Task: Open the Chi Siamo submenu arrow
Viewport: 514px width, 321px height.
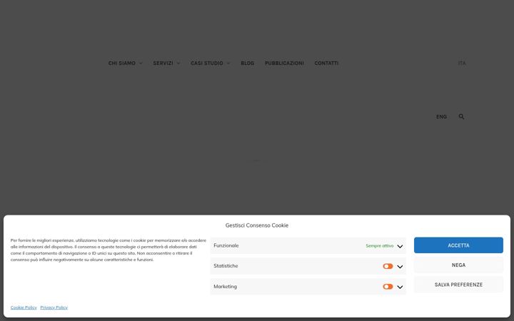Action: 141,63
